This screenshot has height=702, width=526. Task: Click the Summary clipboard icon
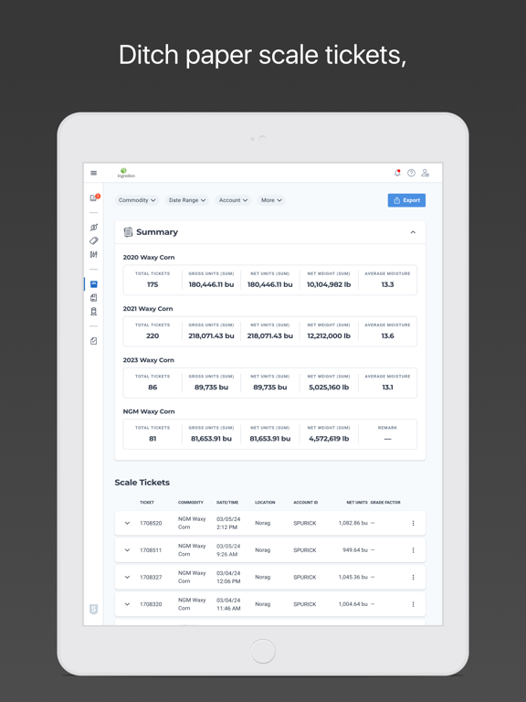click(x=128, y=232)
